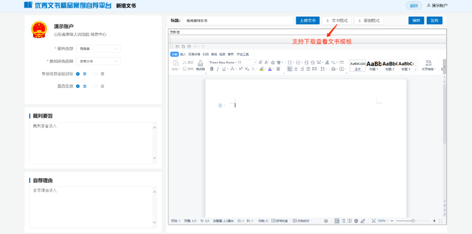Increase font size with A+ icon
This screenshot has width=472, height=234.
tap(260, 63)
